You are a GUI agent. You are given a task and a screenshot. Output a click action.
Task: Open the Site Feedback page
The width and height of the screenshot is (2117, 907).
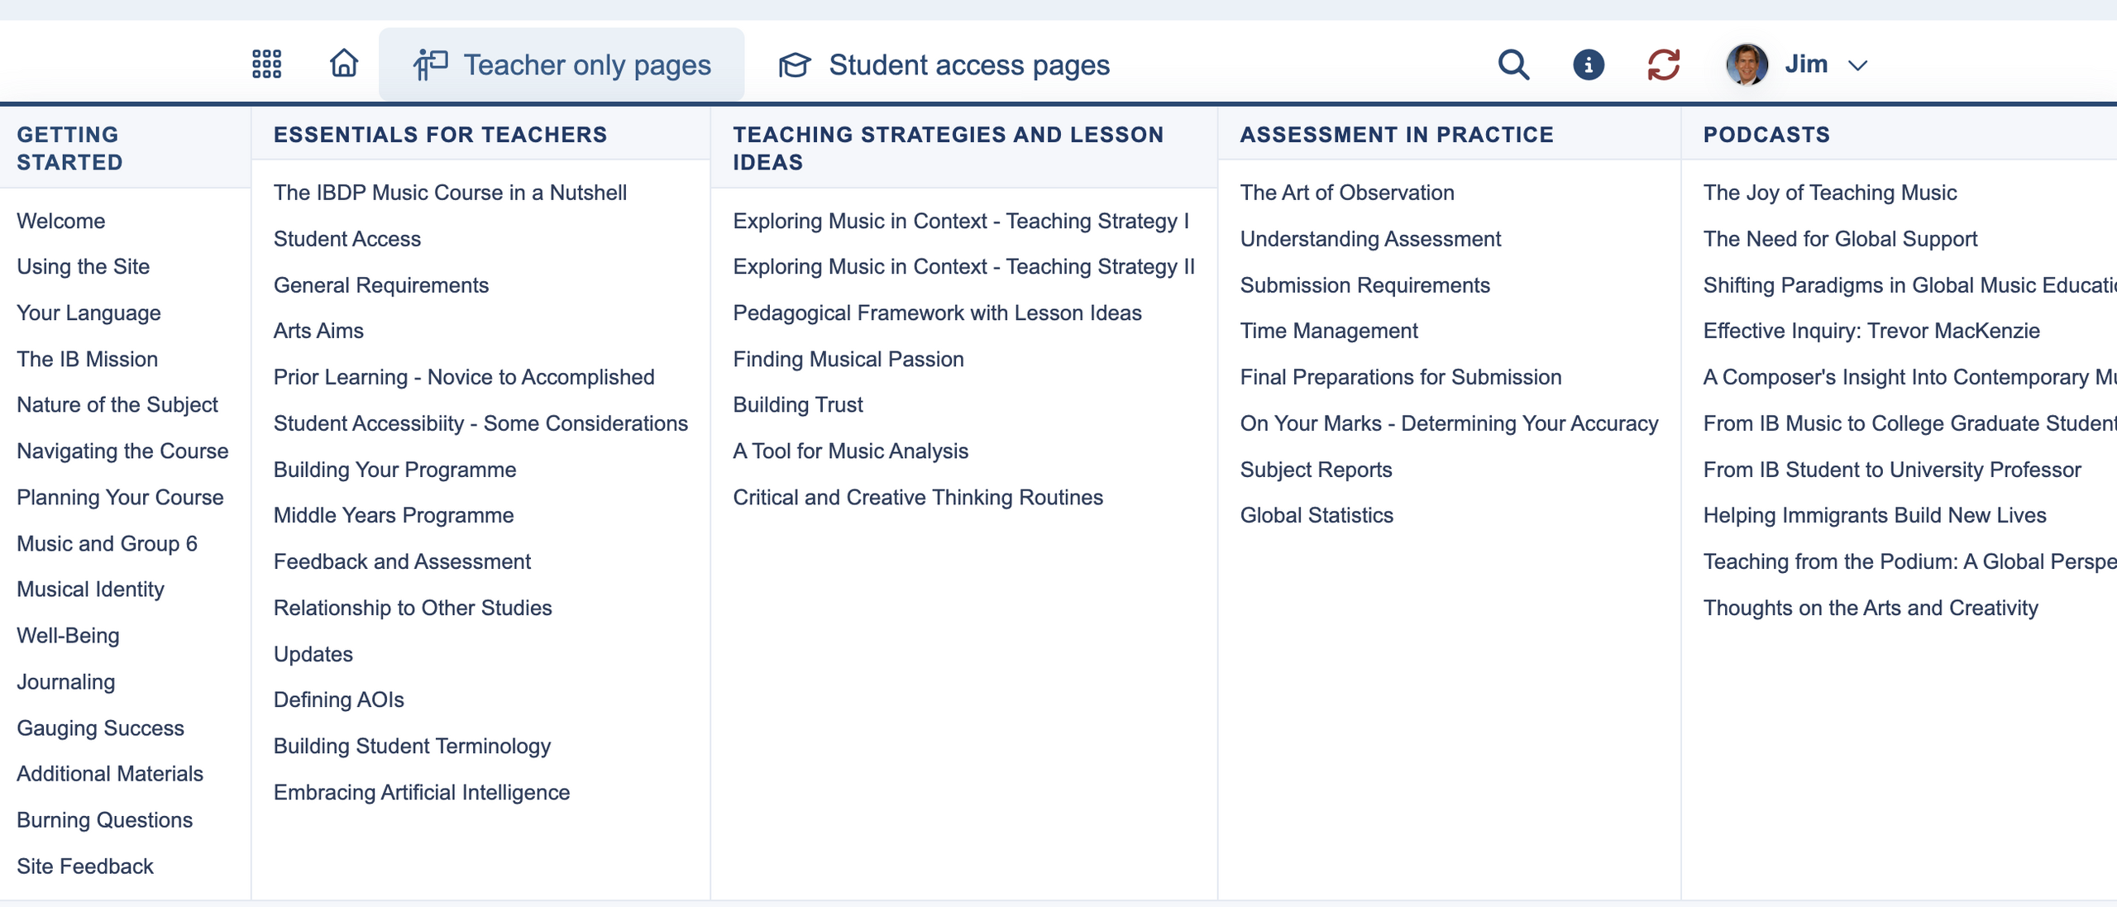[x=85, y=866]
